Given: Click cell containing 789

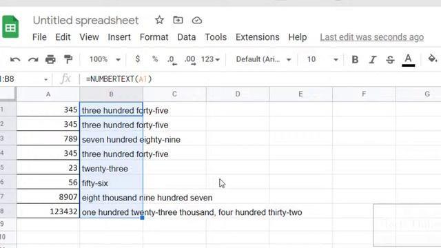Looking at the screenshot, I should [48, 138].
